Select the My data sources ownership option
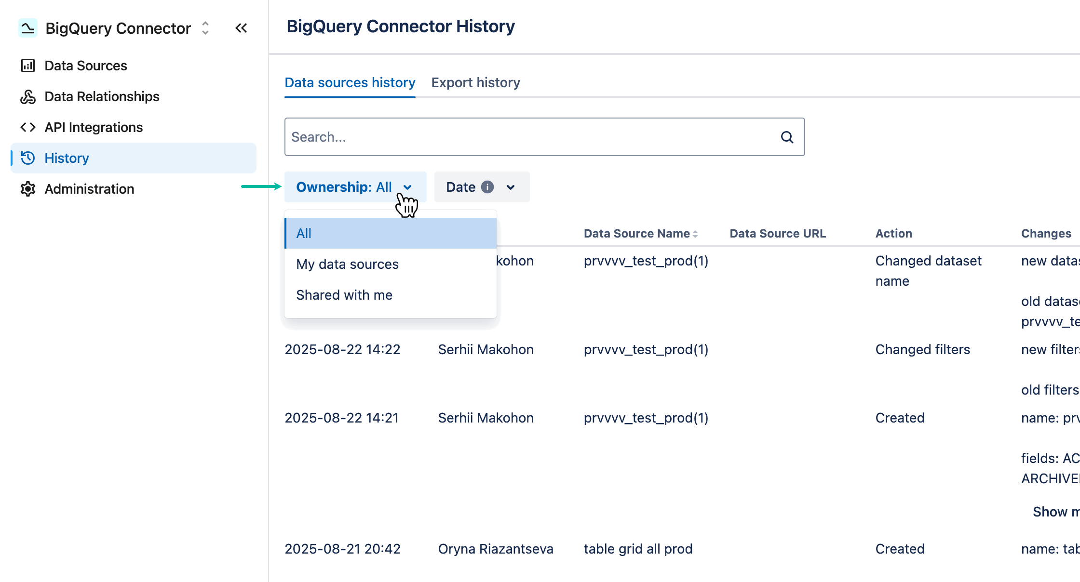Viewport: 1080px width, 582px height. [348, 264]
